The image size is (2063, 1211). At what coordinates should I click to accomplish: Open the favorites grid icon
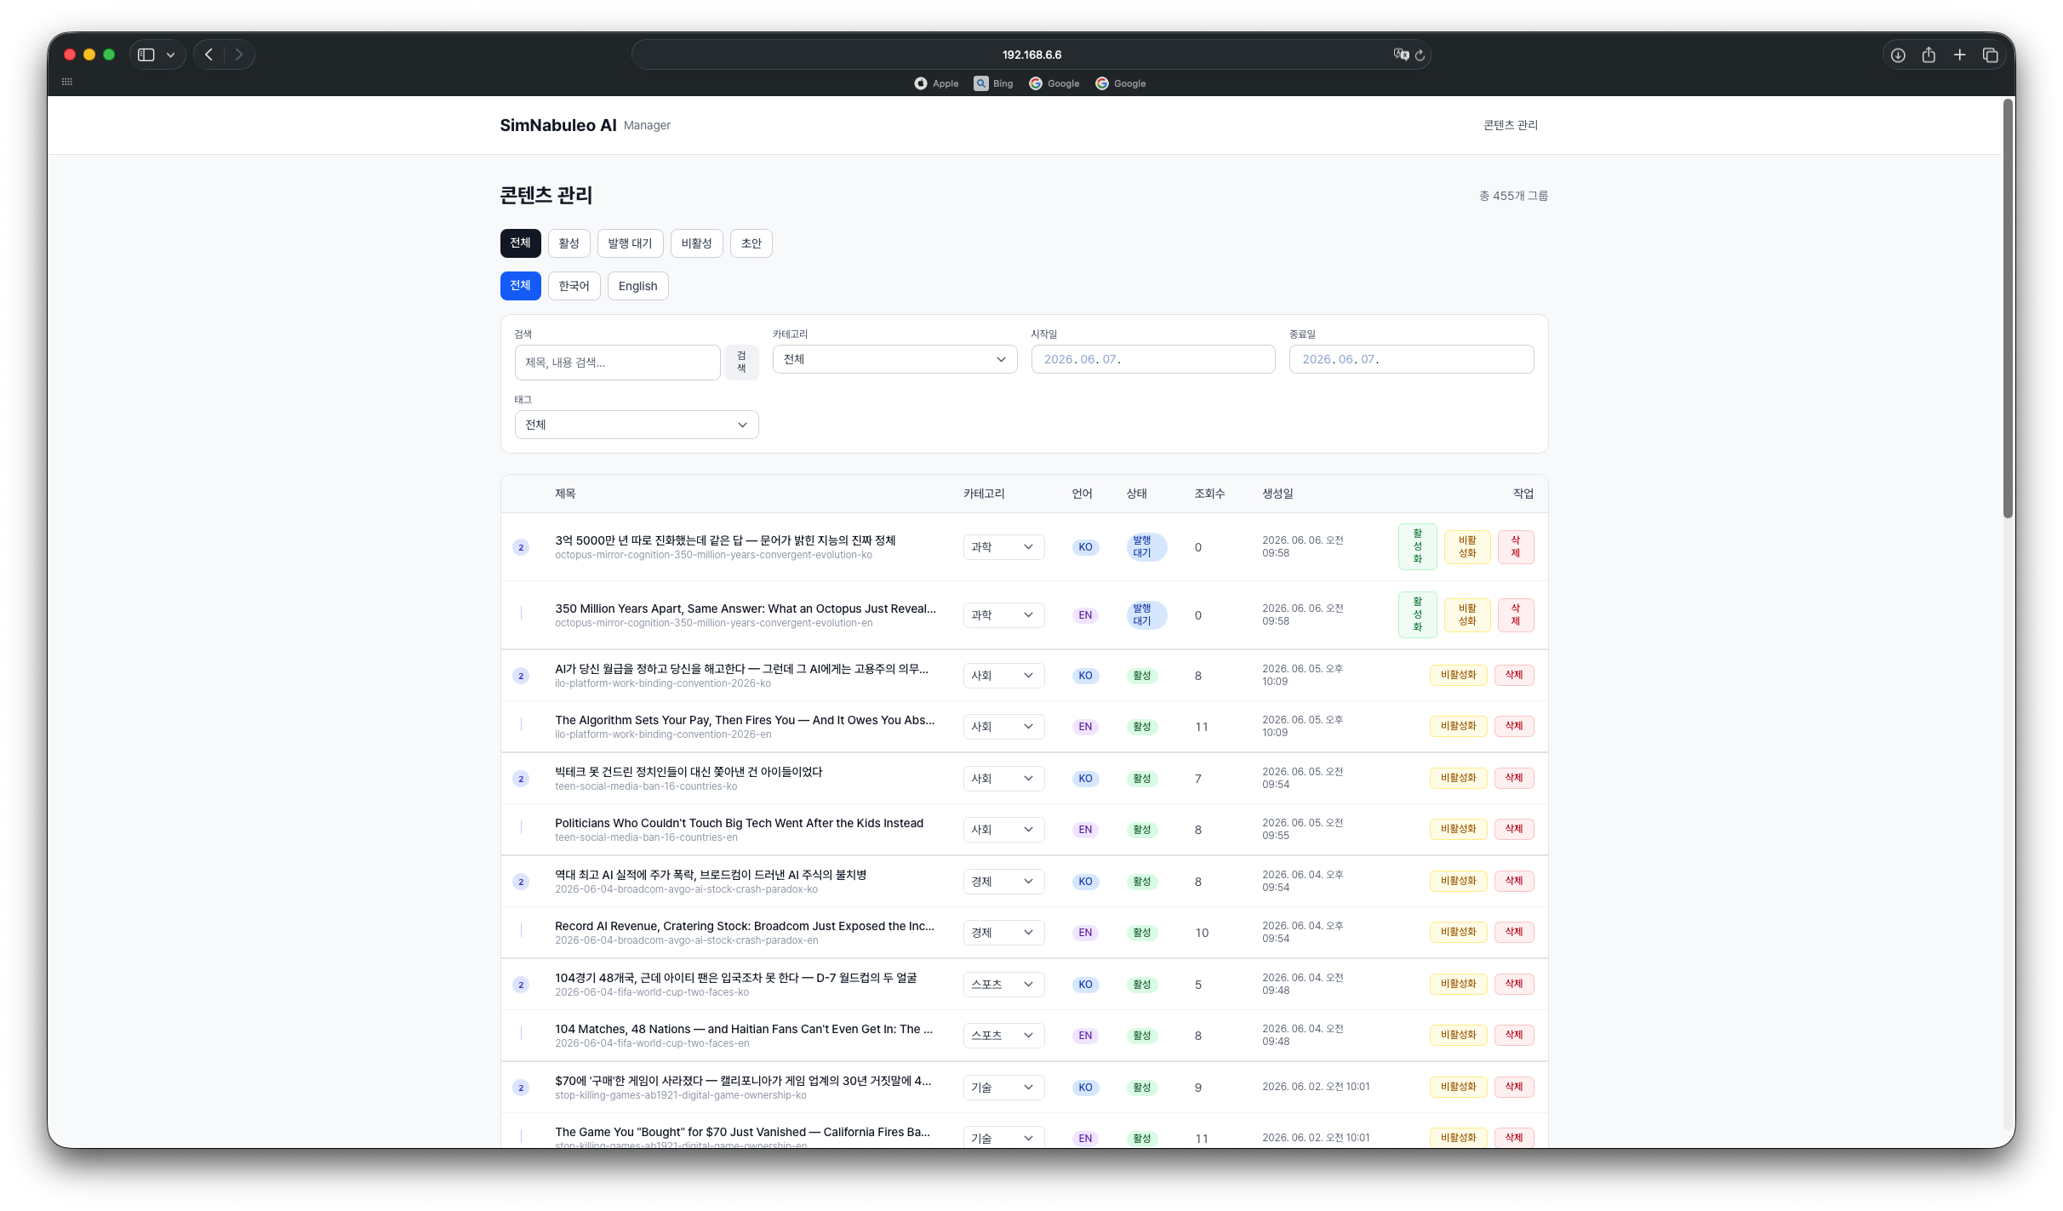tap(67, 82)
